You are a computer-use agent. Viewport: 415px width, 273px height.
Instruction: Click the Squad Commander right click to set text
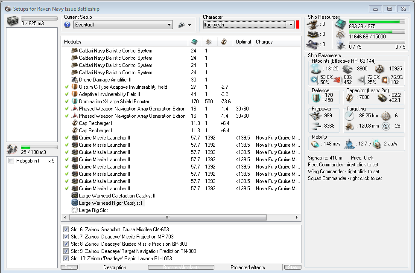[345, 178]
